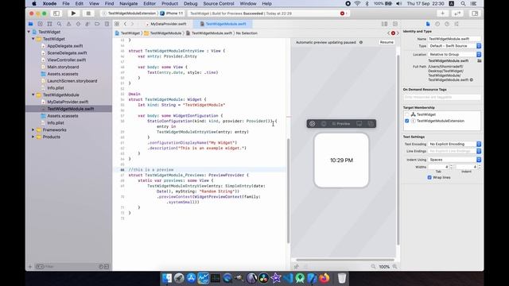
Task: Open the Line Endings dropdown
Action: [x=454, y=151]
